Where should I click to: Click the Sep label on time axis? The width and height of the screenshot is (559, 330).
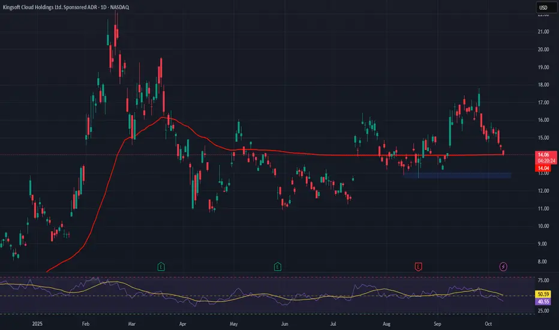point(437,324)
